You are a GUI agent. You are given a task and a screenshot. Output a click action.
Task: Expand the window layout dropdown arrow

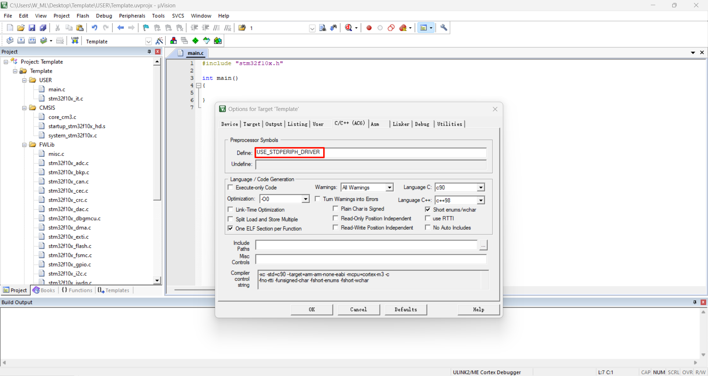(x=431, y=28)
